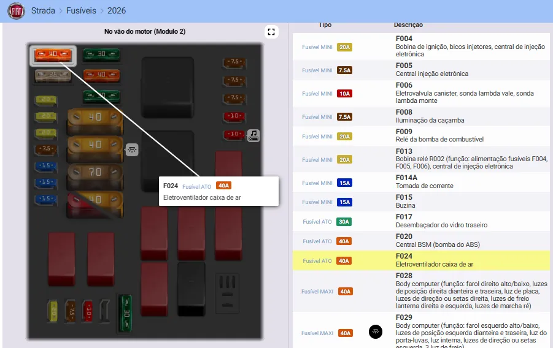Click the black headlight icon in F029 row
The width and height of the screenshot is (553, 348).
(376, 332)
